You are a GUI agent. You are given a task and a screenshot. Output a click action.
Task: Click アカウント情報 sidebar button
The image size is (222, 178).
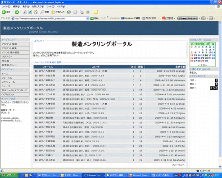pos(15,44)
